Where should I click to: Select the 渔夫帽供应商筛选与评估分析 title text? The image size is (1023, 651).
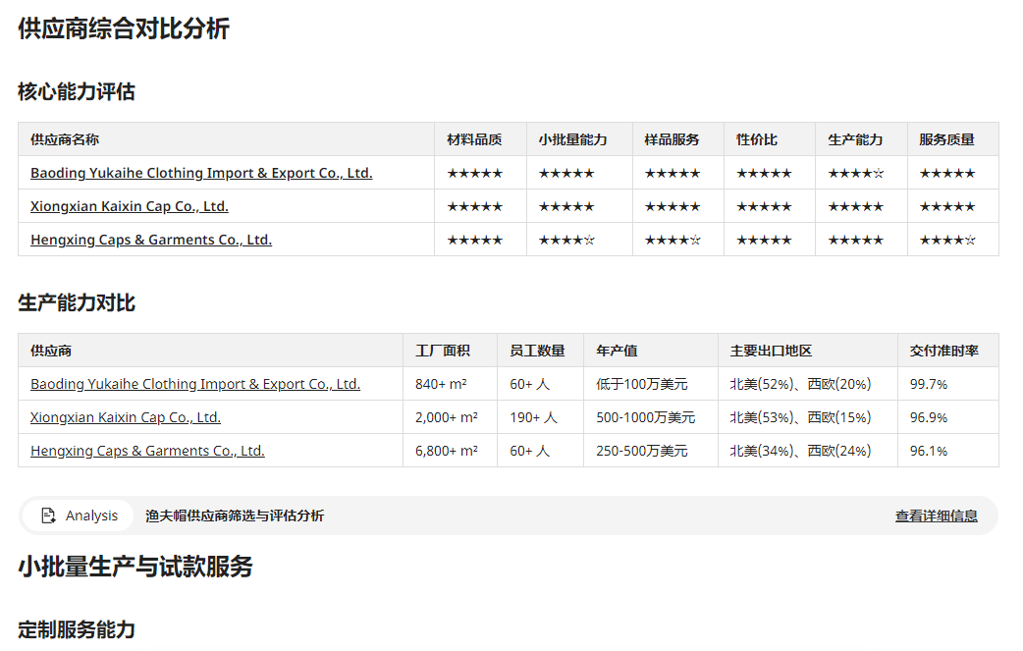[235, 515]
